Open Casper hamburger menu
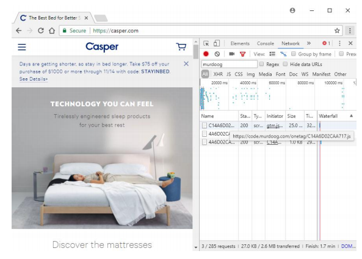This screenshot has height=259, width=362. pos(22,47)
